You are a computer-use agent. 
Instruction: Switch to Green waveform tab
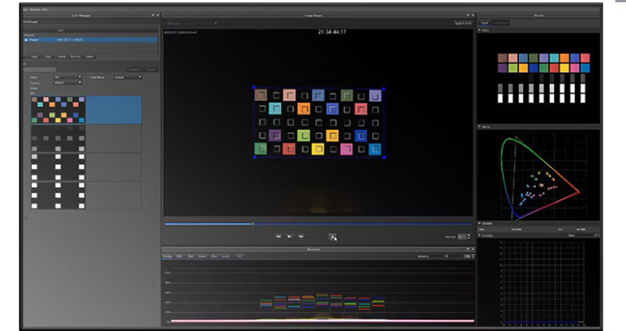(202, 257)
